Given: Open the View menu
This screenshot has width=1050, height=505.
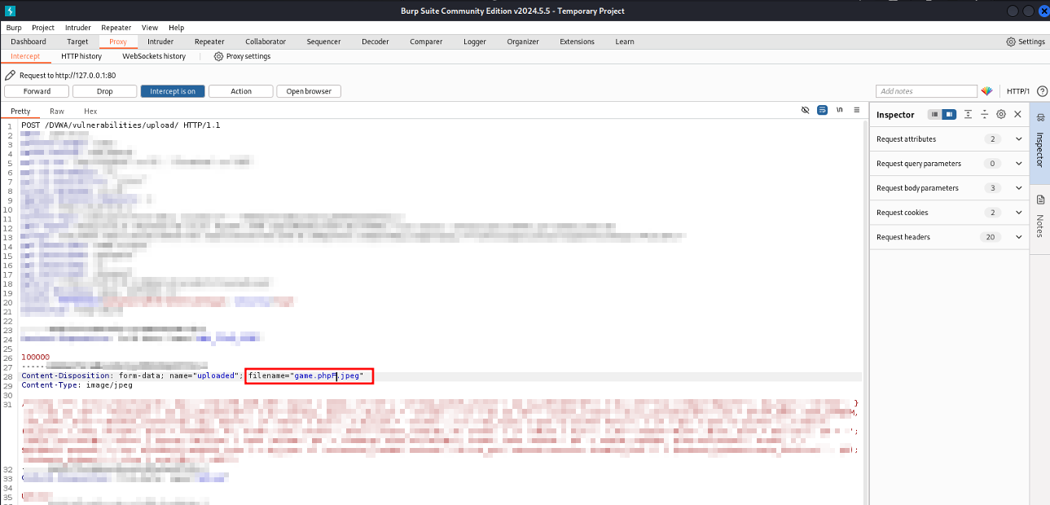Looking at the screenshot, I should [150, 28].
